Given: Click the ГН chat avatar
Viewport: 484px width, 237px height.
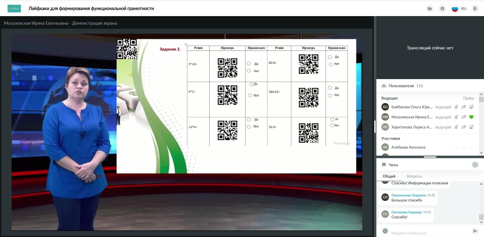Looking at the screenshot, I should pos(385,214).
